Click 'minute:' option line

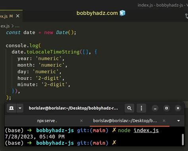(44, 85)
